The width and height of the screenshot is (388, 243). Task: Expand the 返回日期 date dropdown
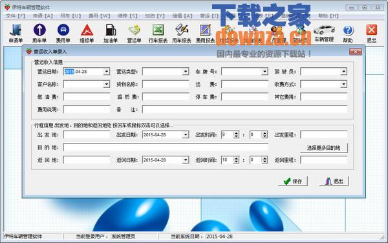tap(186, 160)
